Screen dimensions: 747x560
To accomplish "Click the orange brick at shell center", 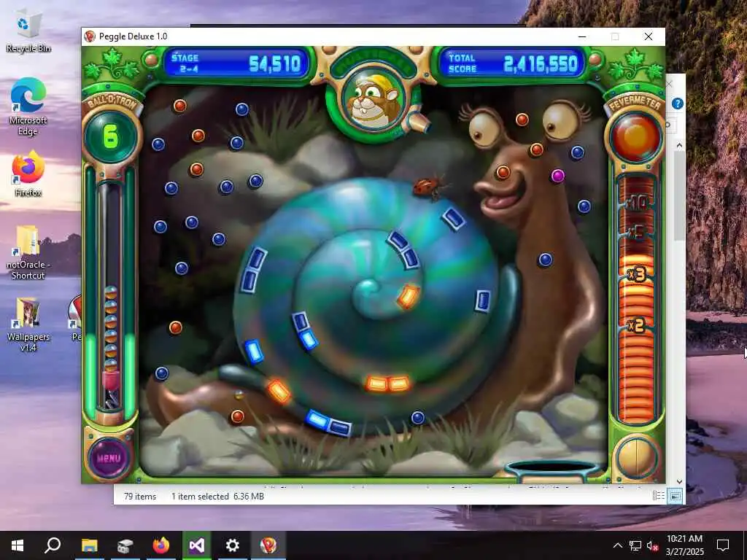I will (x=409, y=296).
